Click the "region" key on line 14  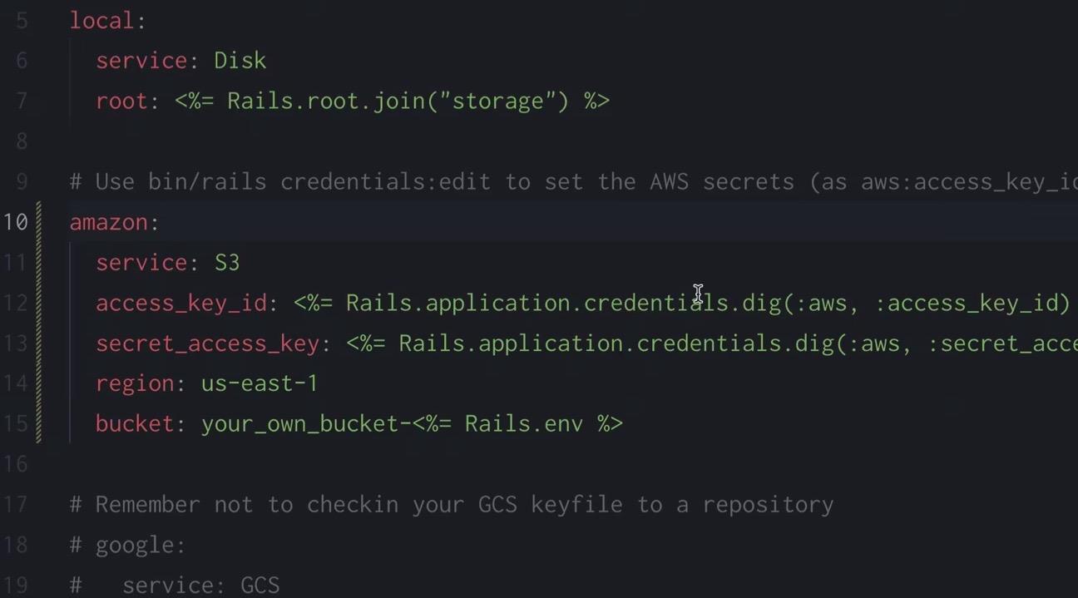click(x=135, y=383)
